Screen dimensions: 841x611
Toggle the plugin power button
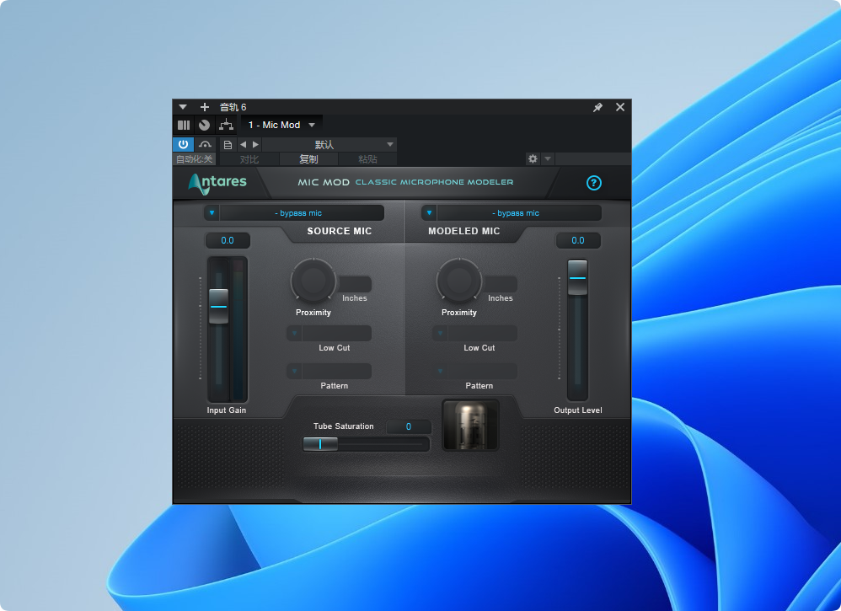[x=183, y=144]
